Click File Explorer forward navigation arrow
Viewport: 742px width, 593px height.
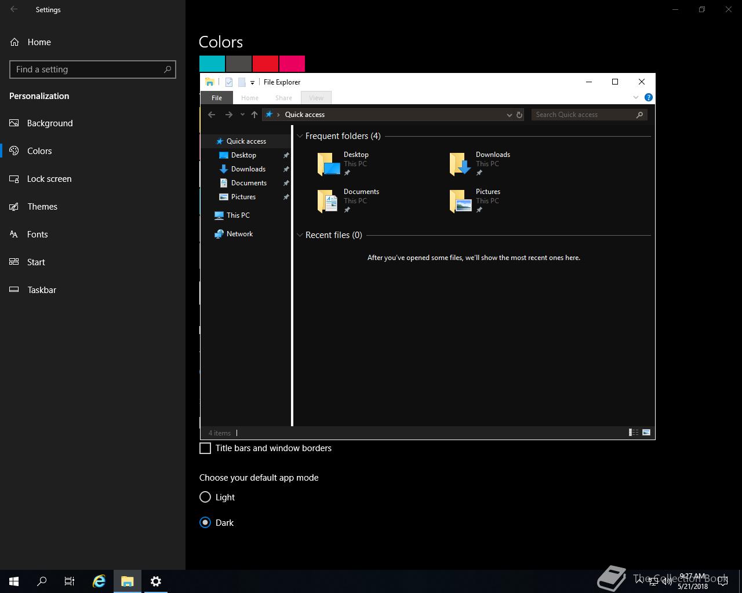coord(229,115)
